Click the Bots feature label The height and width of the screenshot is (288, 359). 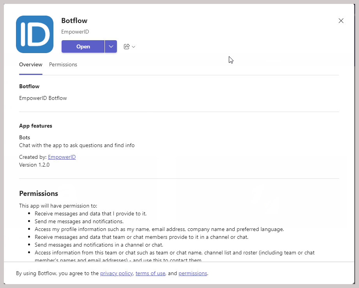pyautogui.click(x=24, y=137)
